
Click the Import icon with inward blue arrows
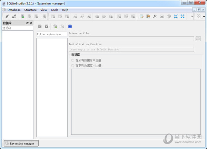(176, 16)
